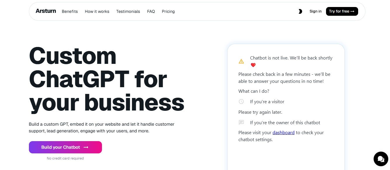Click the No credit card required note

click(65, 158)
